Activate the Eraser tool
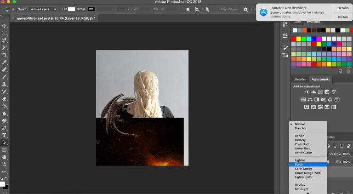 coord(4,99)
